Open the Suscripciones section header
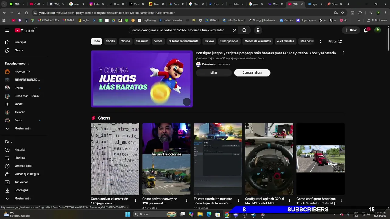The height and width of the screenshot is (219, 390). [17, 64]
